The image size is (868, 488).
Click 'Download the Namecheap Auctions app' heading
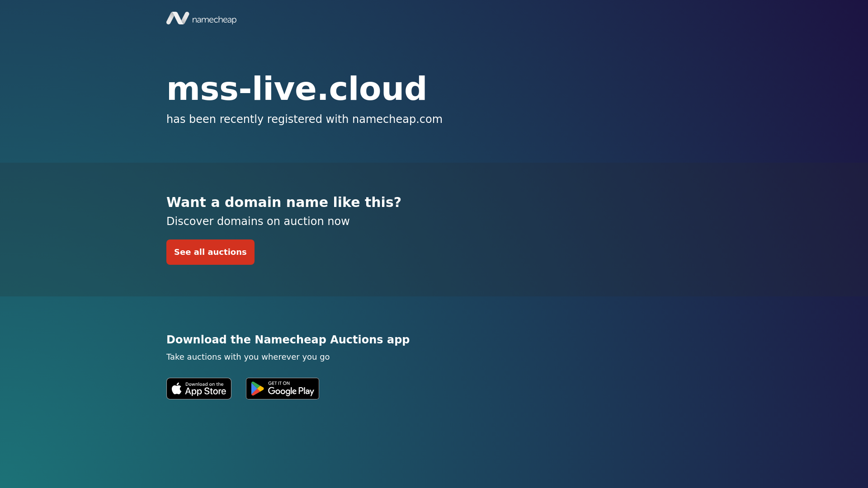coord(288,340)
